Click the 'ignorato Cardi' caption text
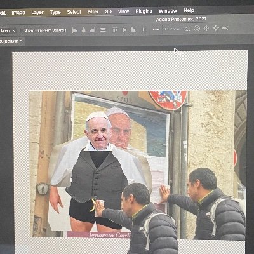The image size is (254, 254). point(109,235)
